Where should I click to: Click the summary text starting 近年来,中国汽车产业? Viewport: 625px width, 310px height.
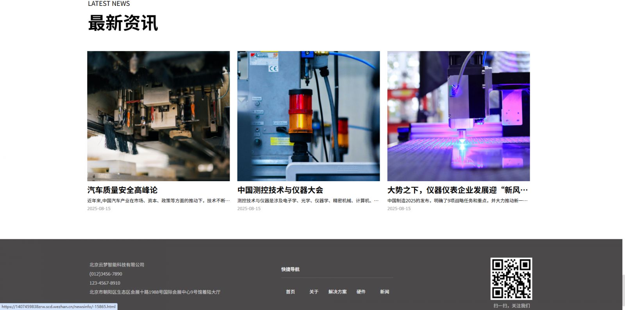(158, 201)
